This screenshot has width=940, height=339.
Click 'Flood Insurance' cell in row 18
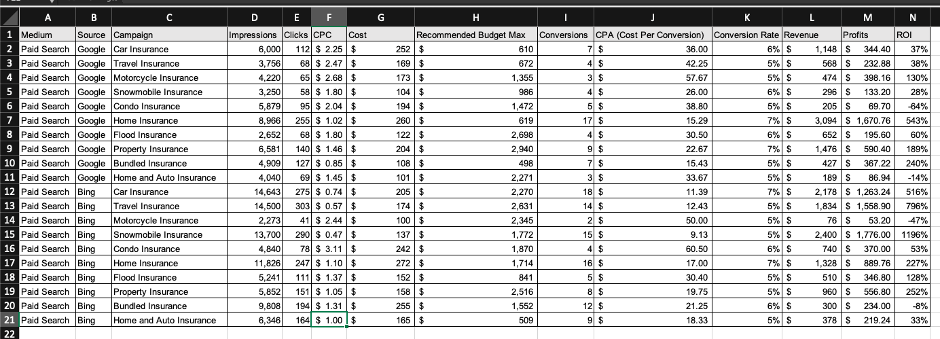tap(169, 277)
